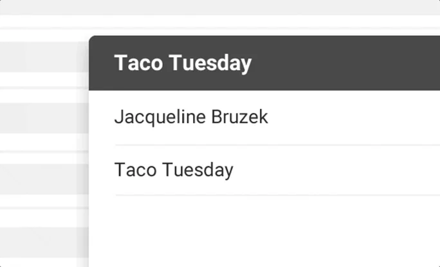Place cursor after the subject text Taco Tuesday
440x267 pixels.
tap(234, 170)
